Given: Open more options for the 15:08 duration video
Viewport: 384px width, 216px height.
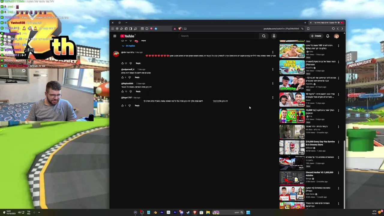Looking at the screenshot, I should point(338,127).
